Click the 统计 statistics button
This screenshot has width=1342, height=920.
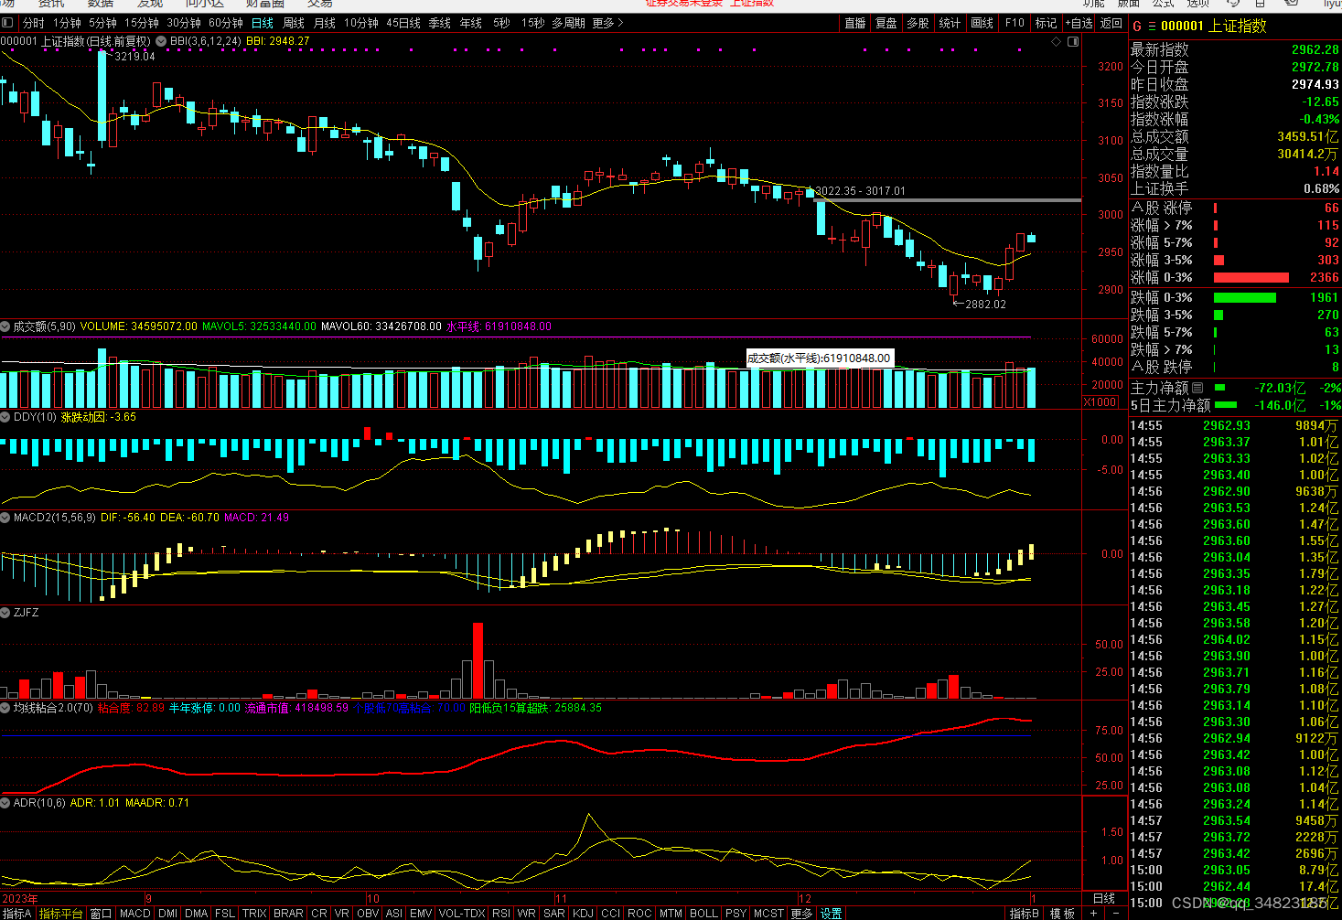click(950, 23)
